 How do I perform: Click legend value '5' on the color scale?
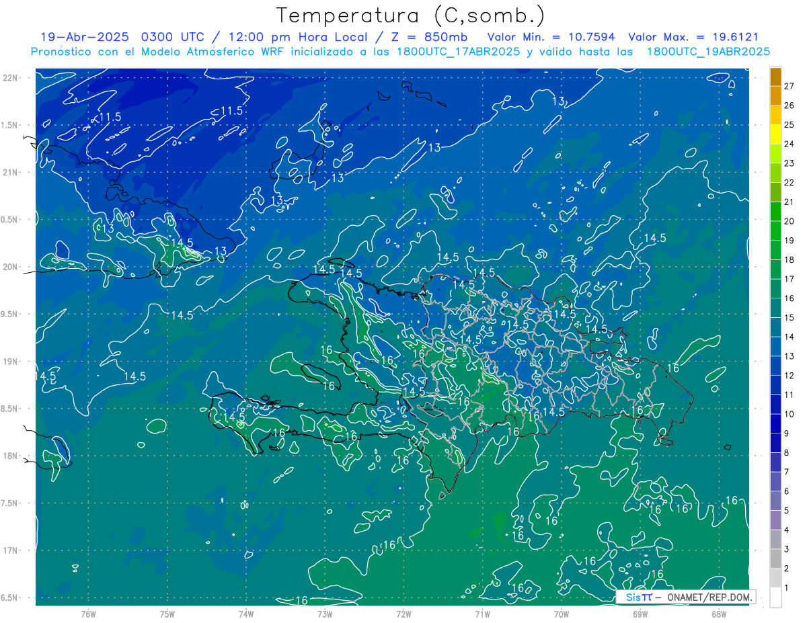787,511
